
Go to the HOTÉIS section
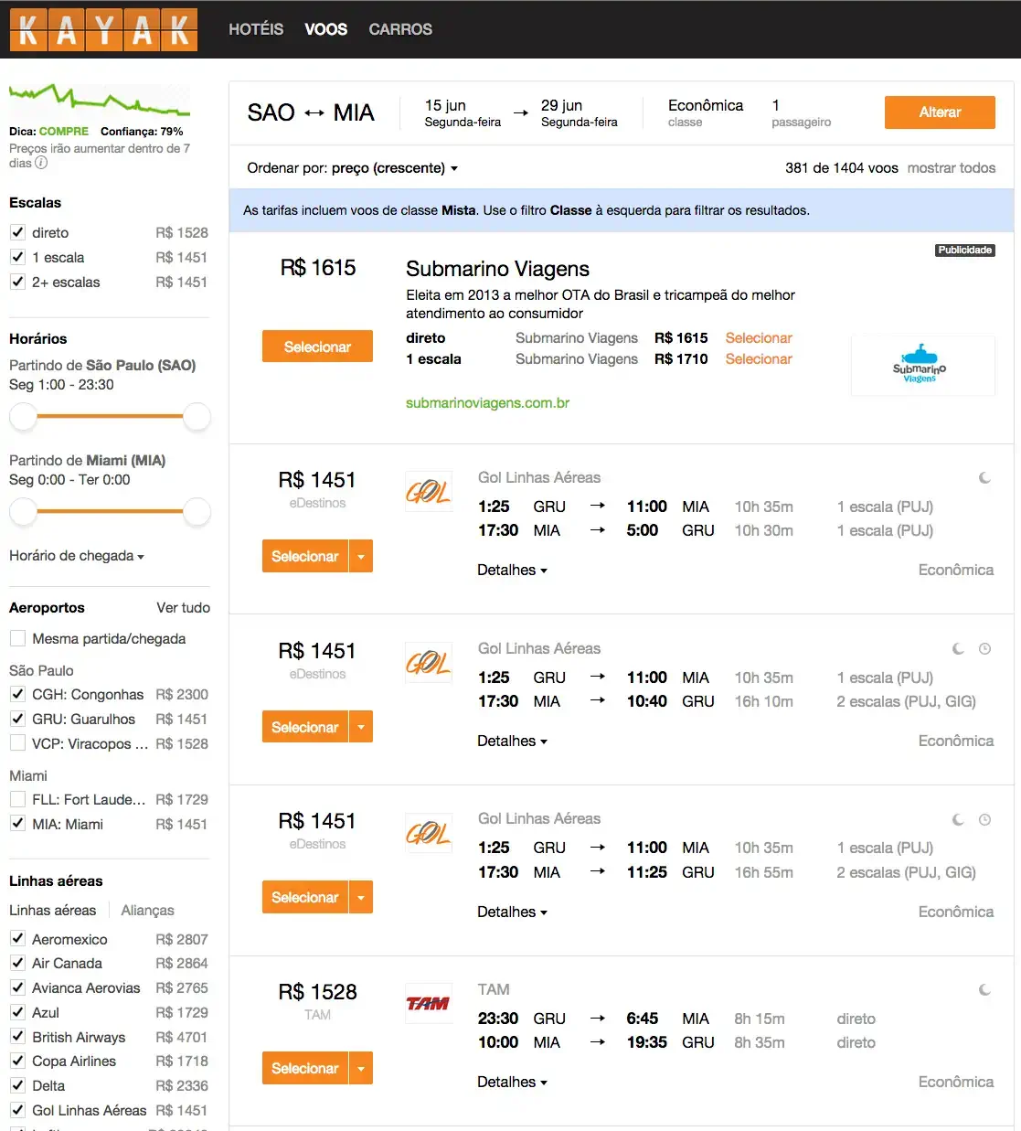256,29
